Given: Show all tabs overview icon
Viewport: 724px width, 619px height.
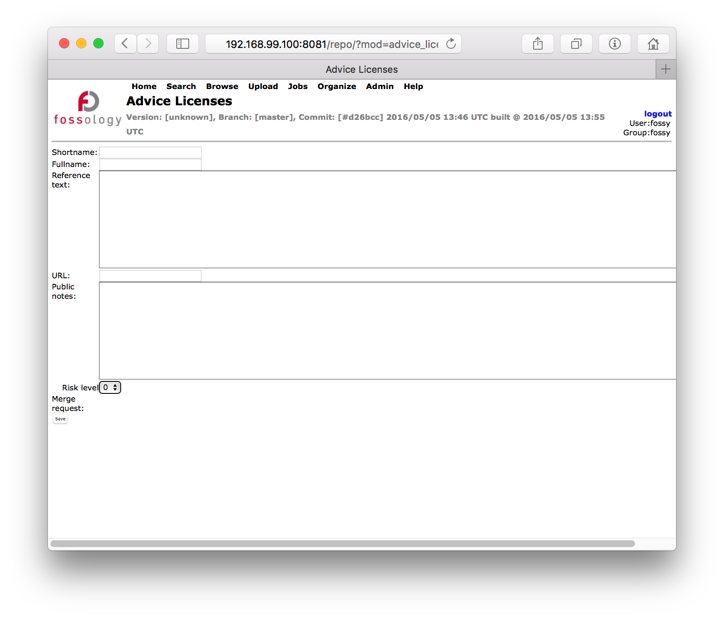Looking at the screenshot, I should click(576, 44).
